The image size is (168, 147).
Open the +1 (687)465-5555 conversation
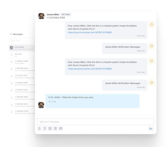(x=22, y=69)
